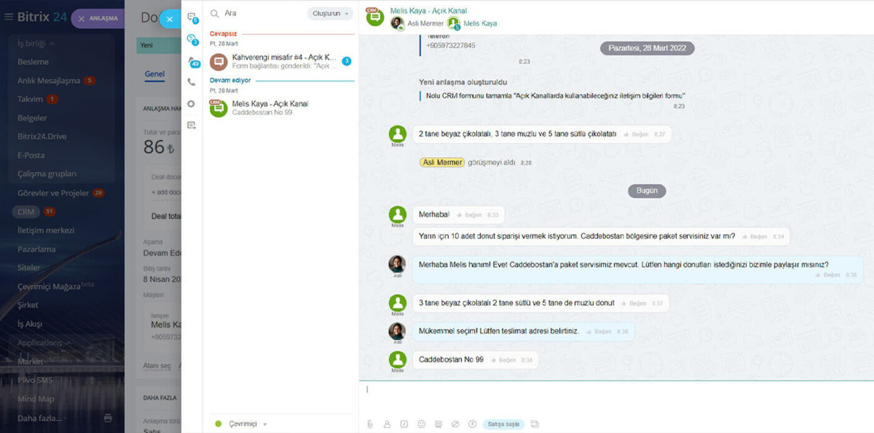Like the 'Yarın için 10 adet donut' message
874x433 pixels.
point(754,236)
